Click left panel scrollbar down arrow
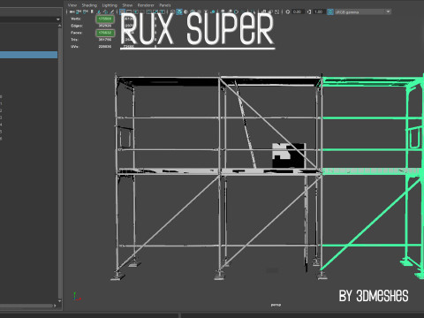424x318 pixels. point(60,301)
